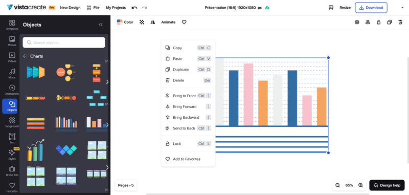Viewport: 409px width, 195px height.
Task: Select the Objects sidebar panel
Action: pyautogui.click(x=10, y=106)
